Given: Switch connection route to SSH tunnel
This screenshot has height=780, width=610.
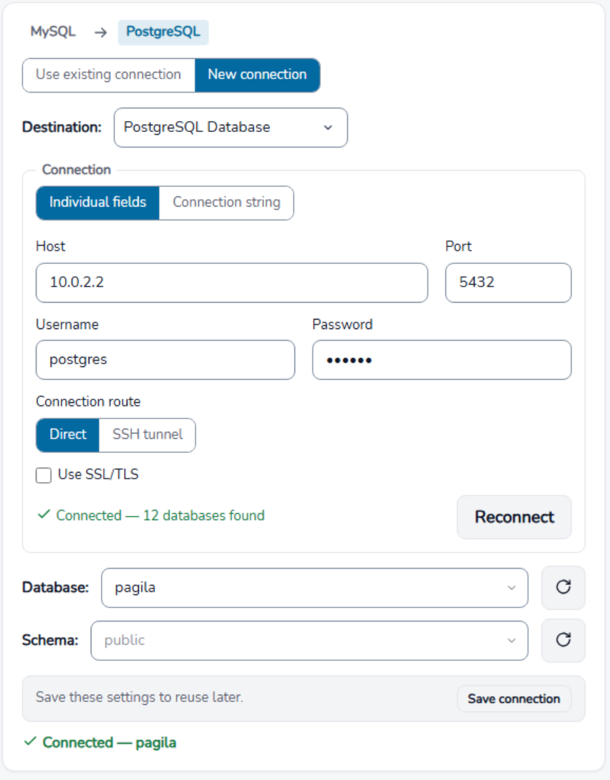Looking at the screenshot, I should pyautogui.click(x=148, y=435).
